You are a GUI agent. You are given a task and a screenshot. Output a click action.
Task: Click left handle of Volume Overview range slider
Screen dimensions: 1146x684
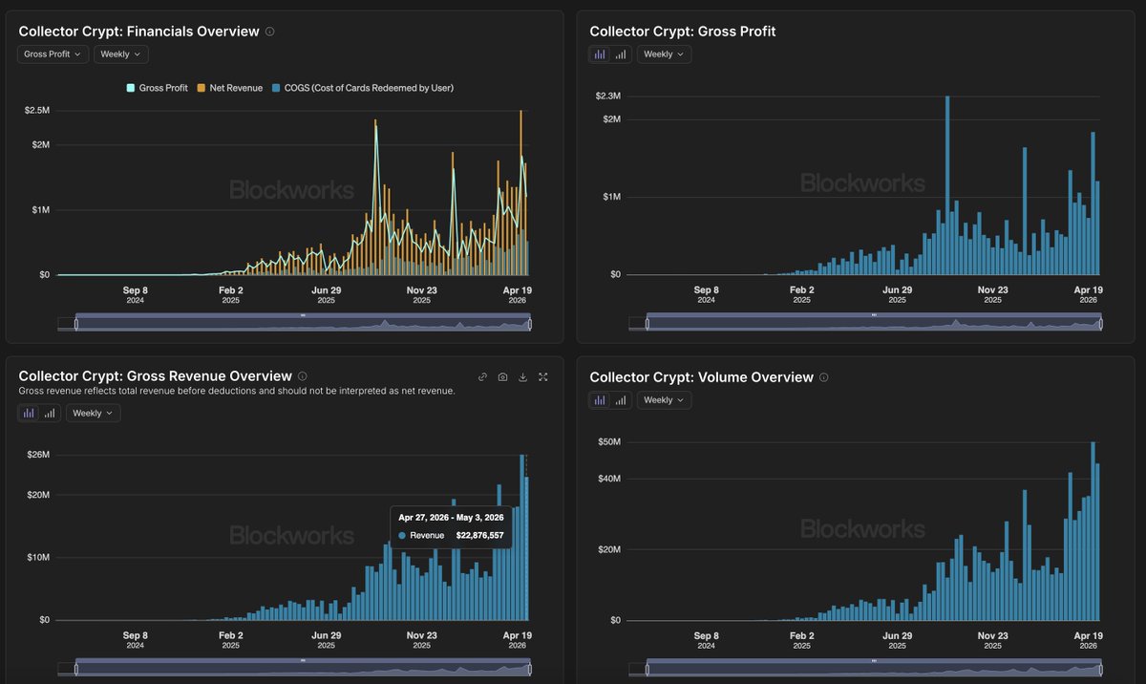coord(647,670)
